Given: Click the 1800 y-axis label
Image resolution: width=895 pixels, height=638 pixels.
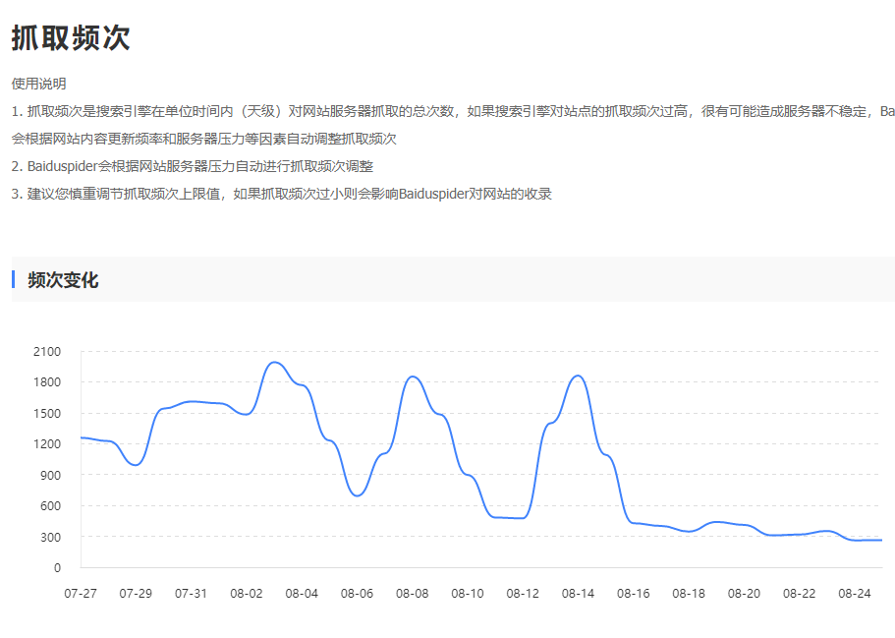Looking at the screenshot, I should coord(47,382).
